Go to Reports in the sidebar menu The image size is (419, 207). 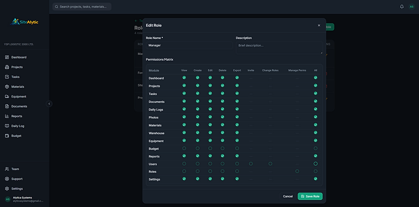pyautogui.click(x=17, y=116)
